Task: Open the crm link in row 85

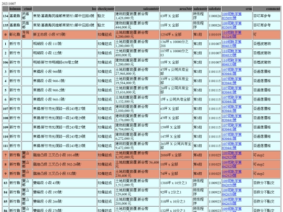Action: pyautogui.click(x=232, y=202)
